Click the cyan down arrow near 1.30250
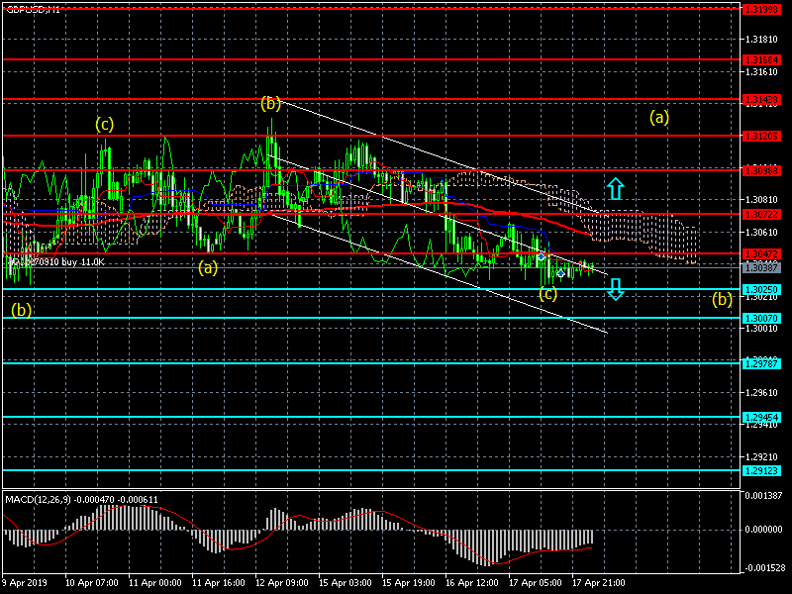 coord(615,289)
